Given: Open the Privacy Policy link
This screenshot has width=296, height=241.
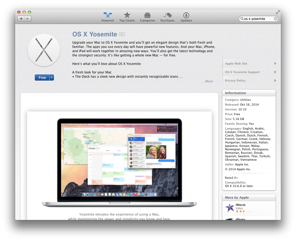Looking at the screenshot, I should (235, 81).
